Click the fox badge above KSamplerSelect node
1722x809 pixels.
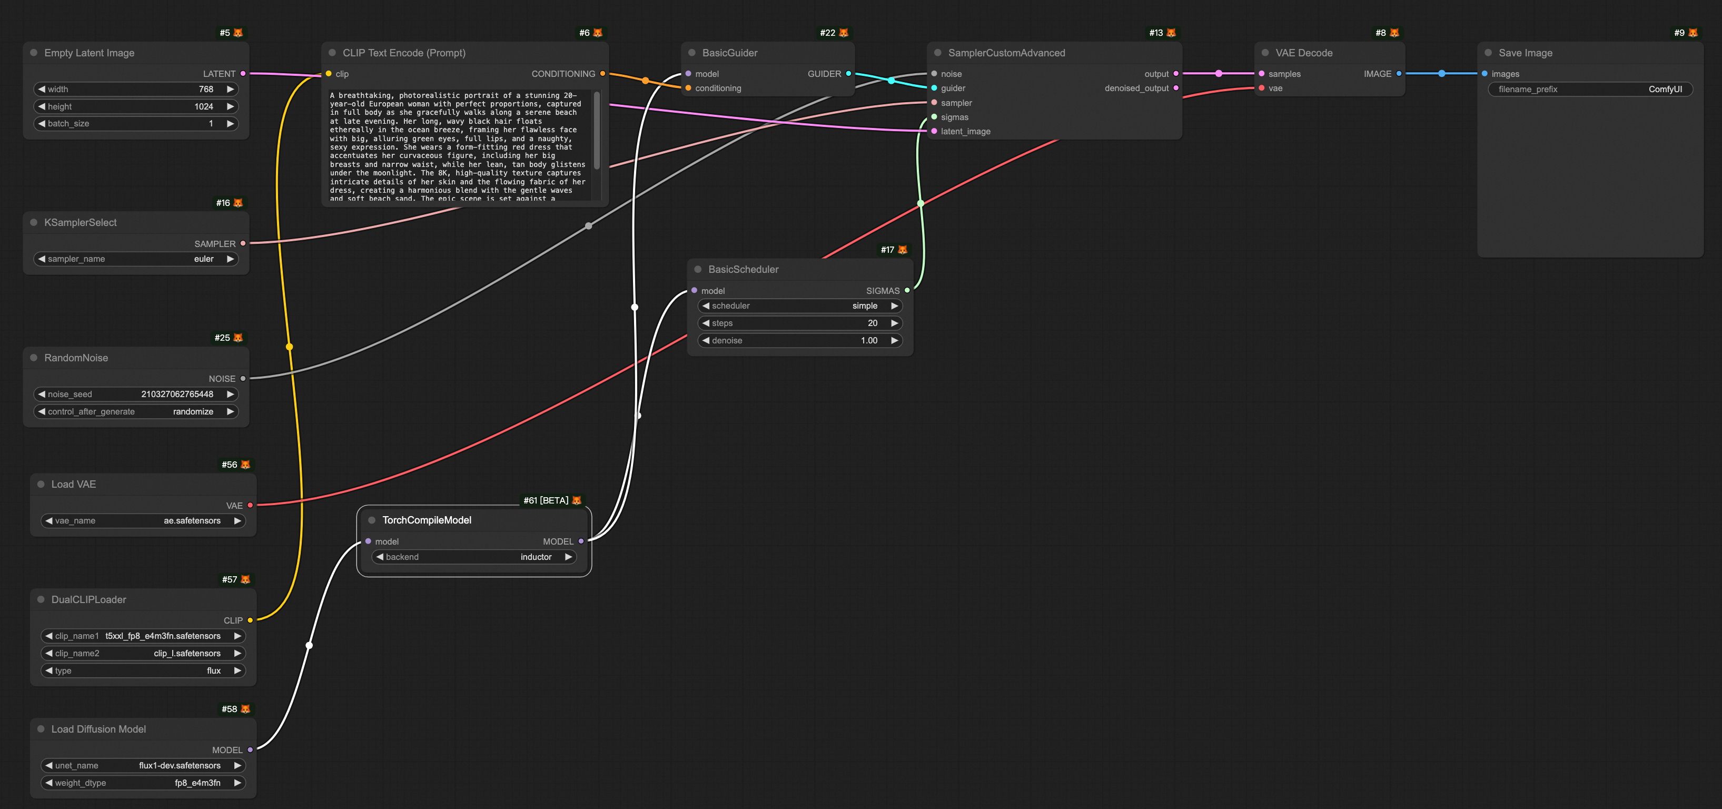(238, 203)
